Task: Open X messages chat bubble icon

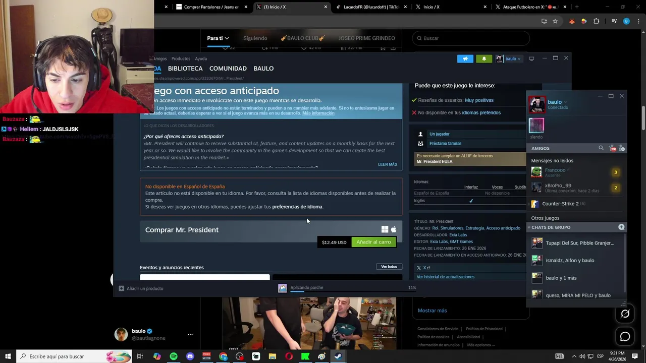Action: click(625, 336)
